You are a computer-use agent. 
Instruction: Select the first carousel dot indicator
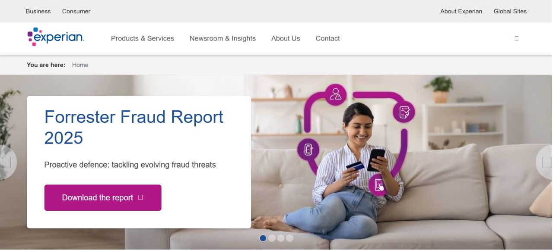[x=263, y=238]
